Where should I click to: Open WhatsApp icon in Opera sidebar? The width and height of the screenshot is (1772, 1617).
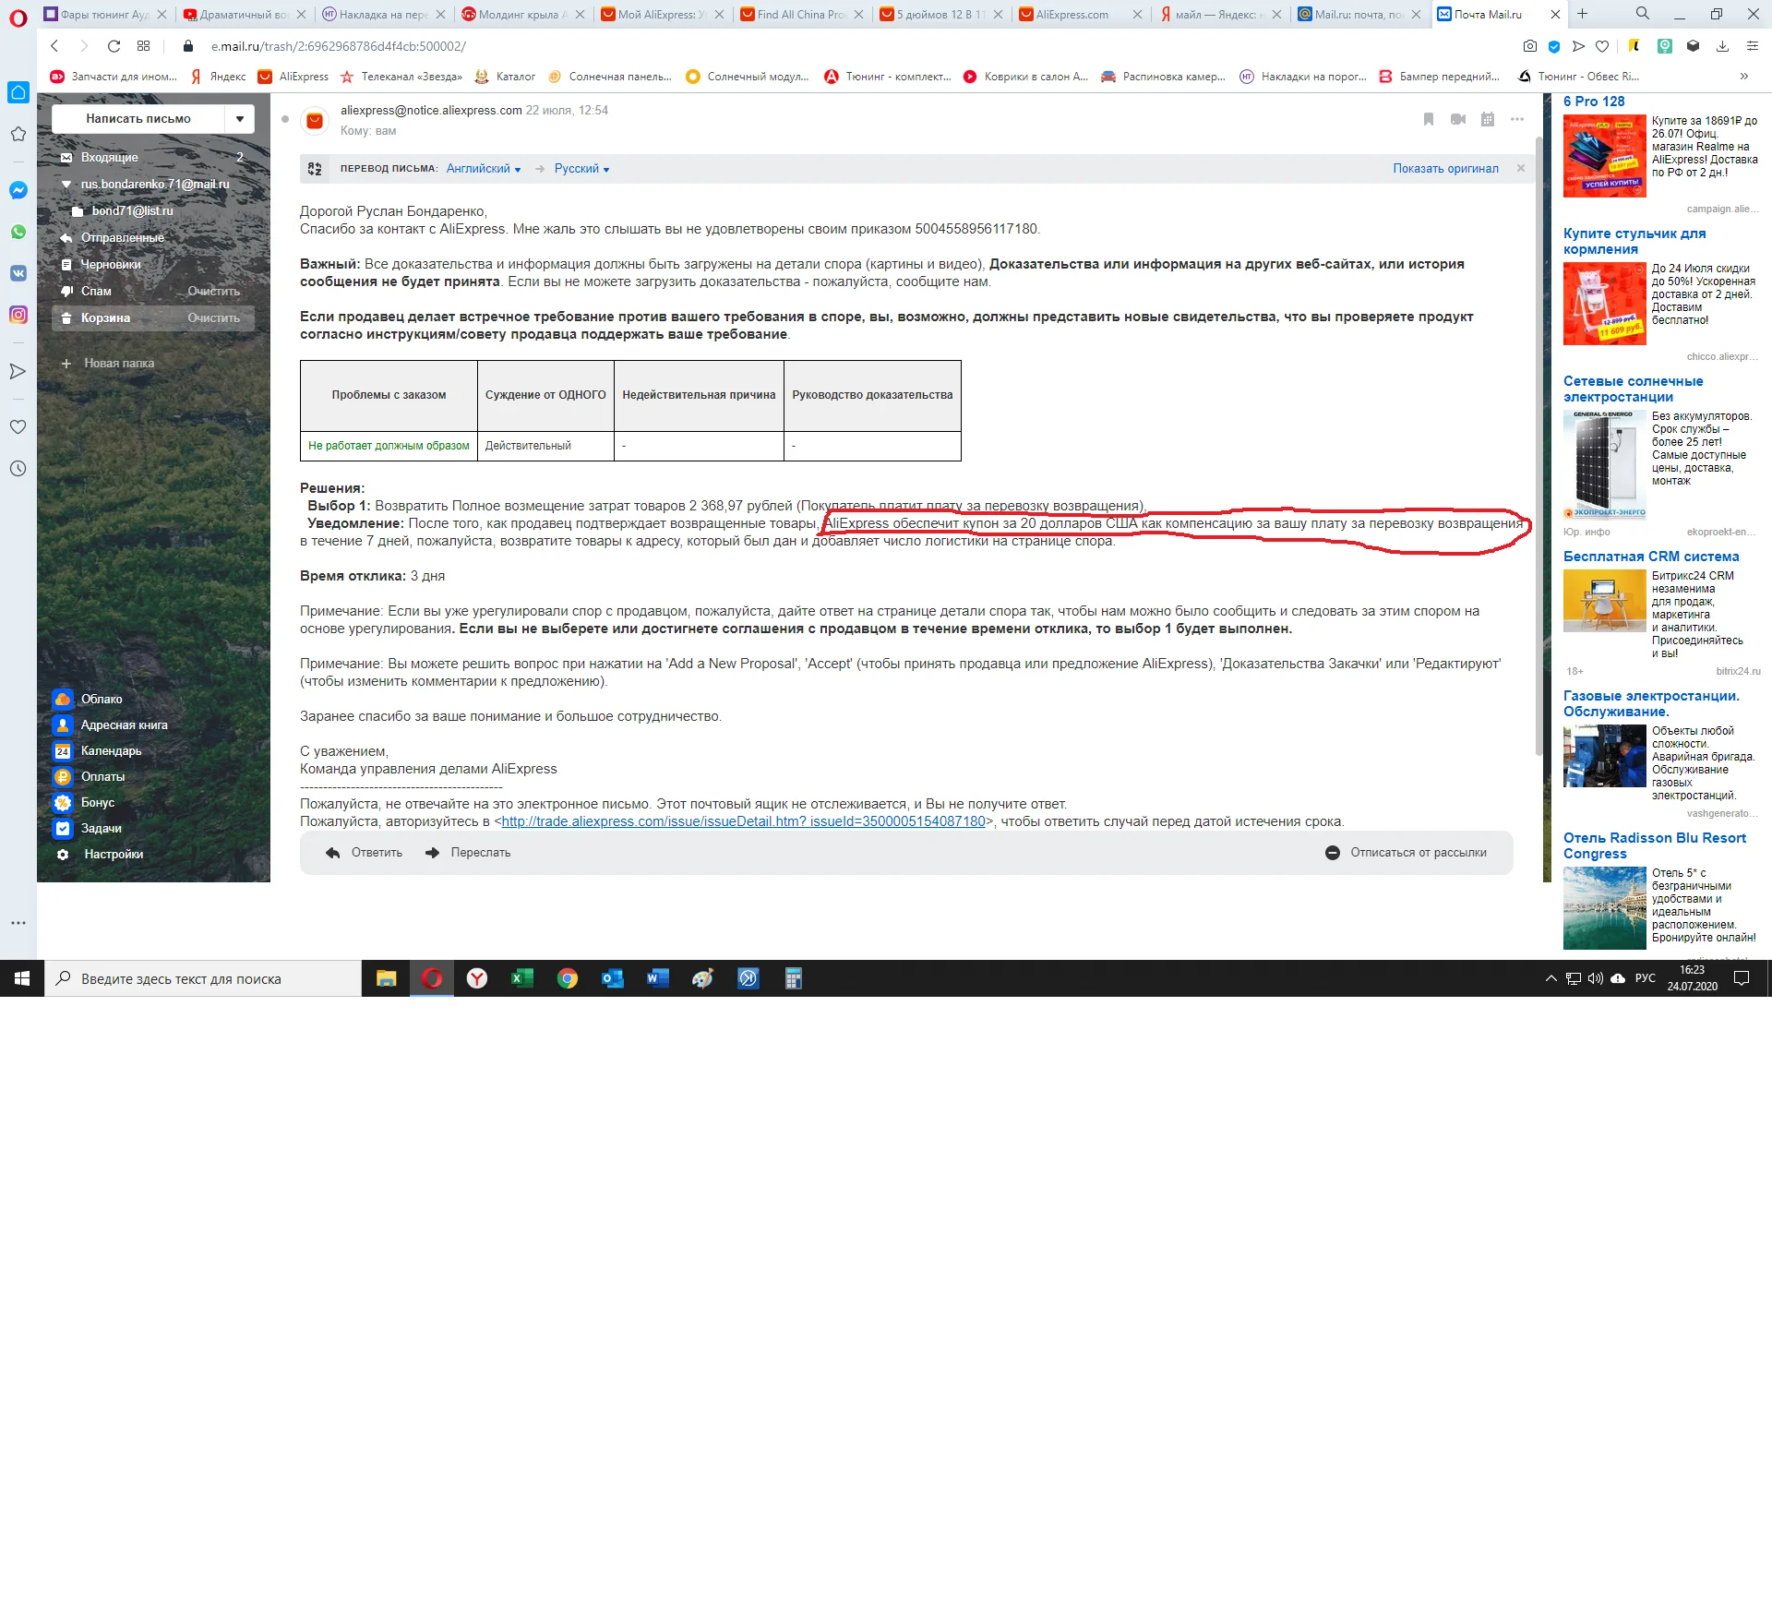coord(18,232)
